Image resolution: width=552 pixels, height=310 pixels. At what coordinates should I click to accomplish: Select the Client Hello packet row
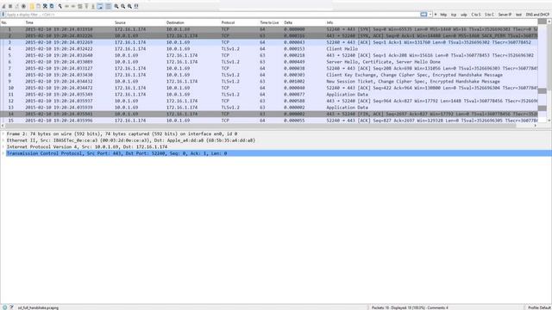[x=269, y=49]
